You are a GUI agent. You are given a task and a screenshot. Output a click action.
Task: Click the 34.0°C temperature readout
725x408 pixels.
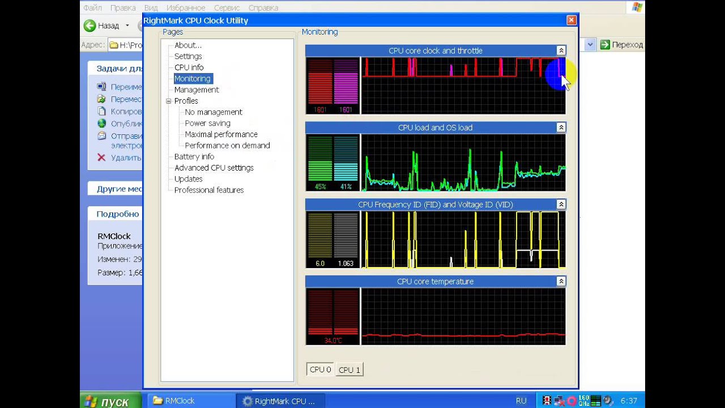tap(333, 341)
